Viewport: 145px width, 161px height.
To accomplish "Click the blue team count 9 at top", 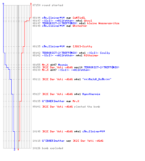I will tap(3, 4).
